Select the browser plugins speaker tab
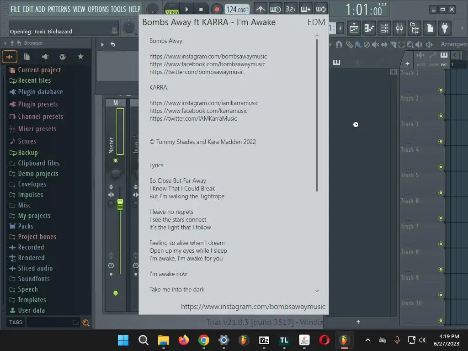Image resolution: width=468 pixels, height=351 pixels. [45, 57]
